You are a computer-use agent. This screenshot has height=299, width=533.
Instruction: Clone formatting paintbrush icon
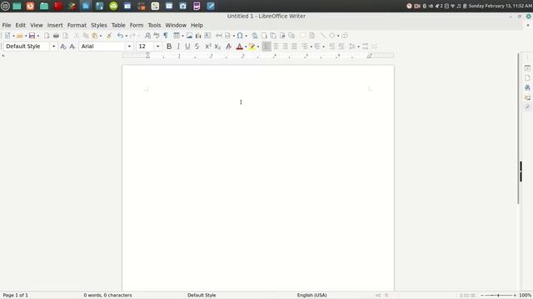click(x=109, y=36)
